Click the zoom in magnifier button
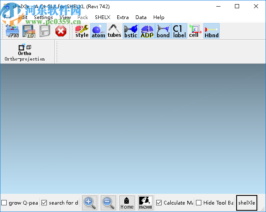This screenshot has height=212, width=266. coord(90,203)
